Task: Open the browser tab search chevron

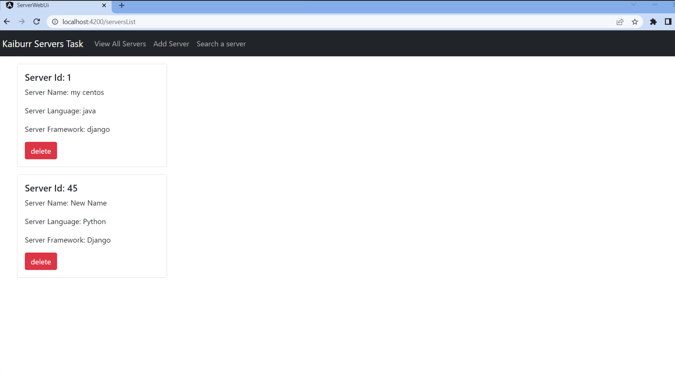Action: (633, 5)
